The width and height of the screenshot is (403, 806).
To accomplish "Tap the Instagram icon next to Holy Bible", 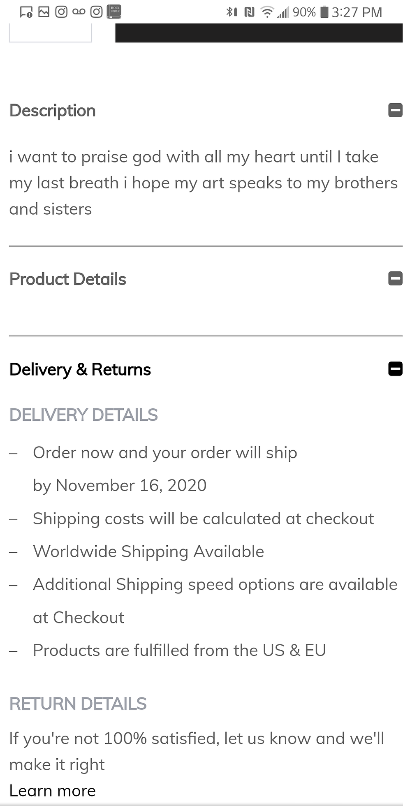I will (x=96, y=12).
